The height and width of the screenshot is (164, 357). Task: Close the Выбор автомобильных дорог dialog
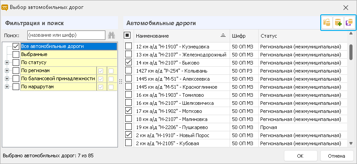point(346,8)
